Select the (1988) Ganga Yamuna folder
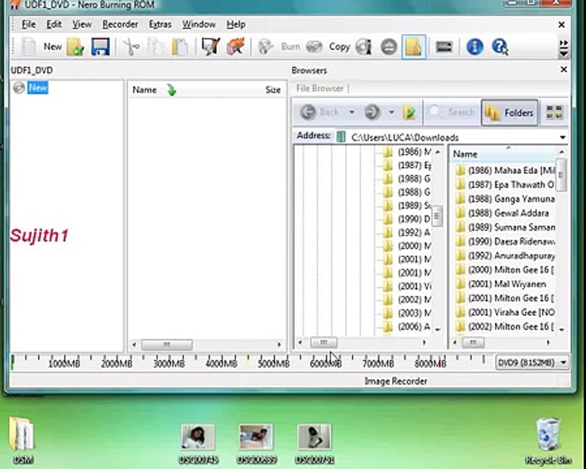 point(505,199)
